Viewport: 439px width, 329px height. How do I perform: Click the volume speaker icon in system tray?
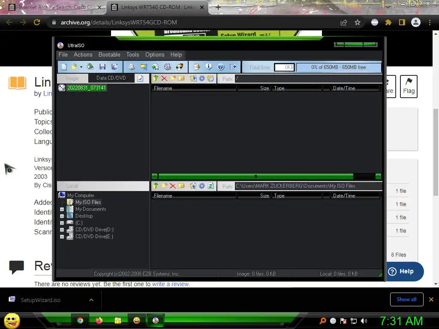364,321
